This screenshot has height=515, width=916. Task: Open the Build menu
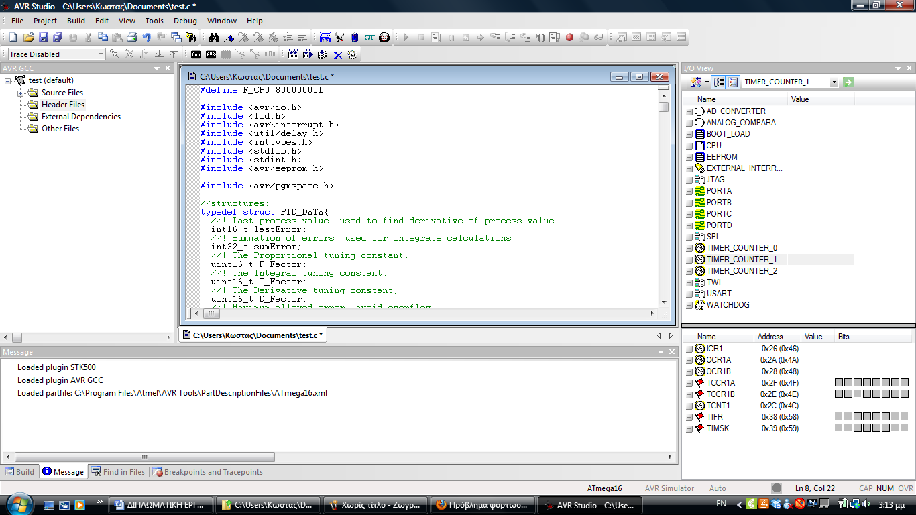coord(76,21)
